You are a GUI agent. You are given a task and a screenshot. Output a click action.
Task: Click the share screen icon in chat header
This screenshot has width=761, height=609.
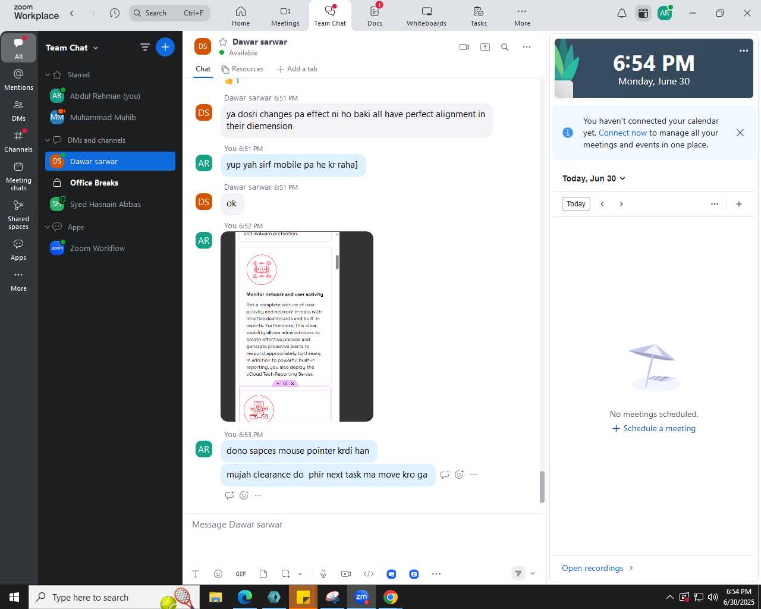coord(485,47)
